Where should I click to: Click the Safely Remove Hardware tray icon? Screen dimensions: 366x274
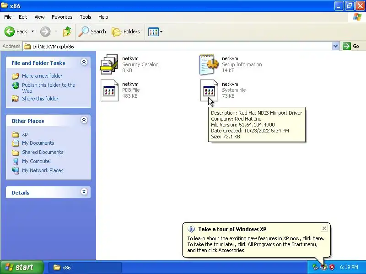click(315, 267)
